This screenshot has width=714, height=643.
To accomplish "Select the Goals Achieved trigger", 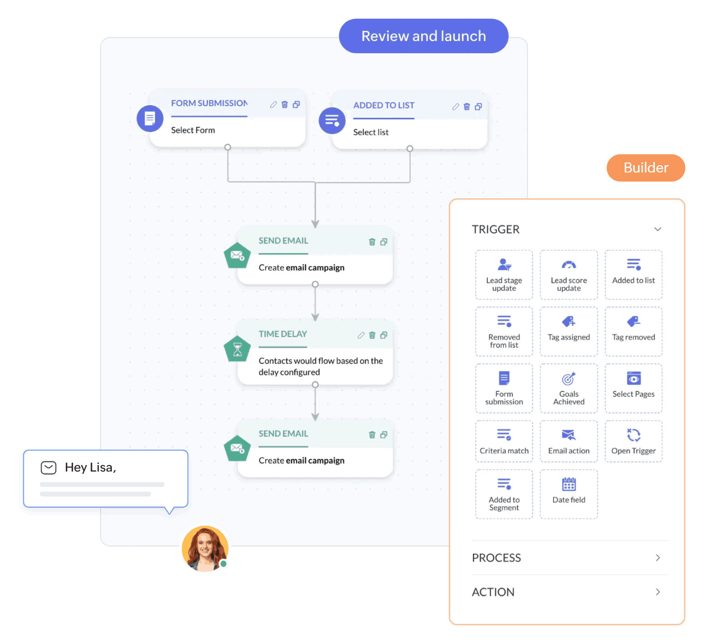I will coord(569,388).
